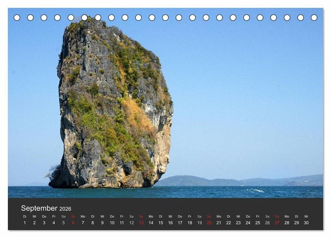Choose date 15 in the calendar row
This screenshot has width=331, height=238.
[x=161, y=223]
